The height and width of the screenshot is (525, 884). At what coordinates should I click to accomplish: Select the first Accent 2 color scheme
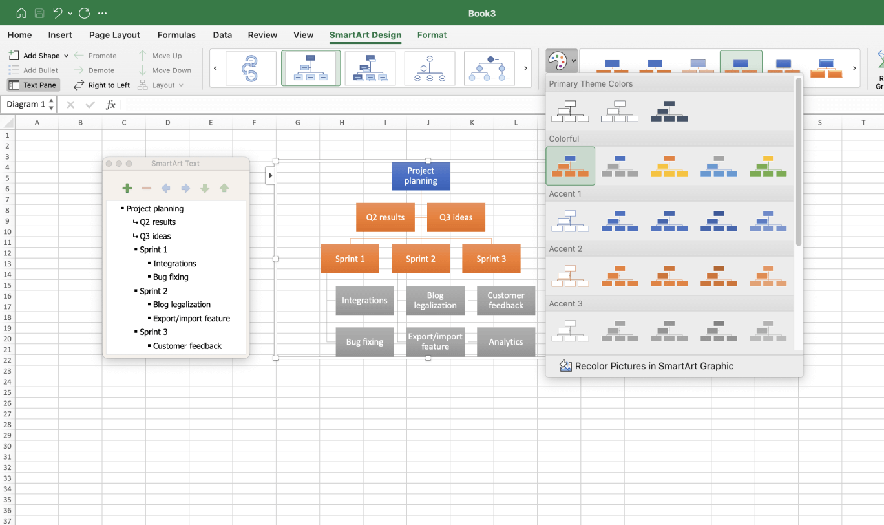point(570,276)
